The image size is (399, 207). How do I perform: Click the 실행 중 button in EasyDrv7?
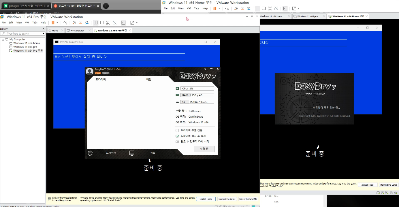point(204,149)
